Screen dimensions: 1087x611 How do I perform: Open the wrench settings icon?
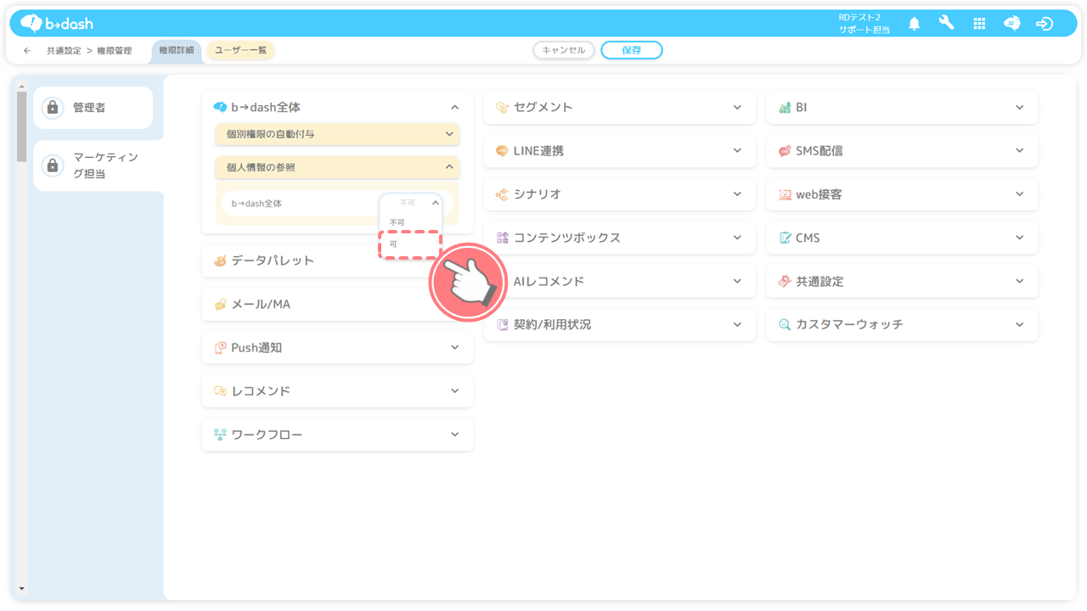tap(946, 23)
